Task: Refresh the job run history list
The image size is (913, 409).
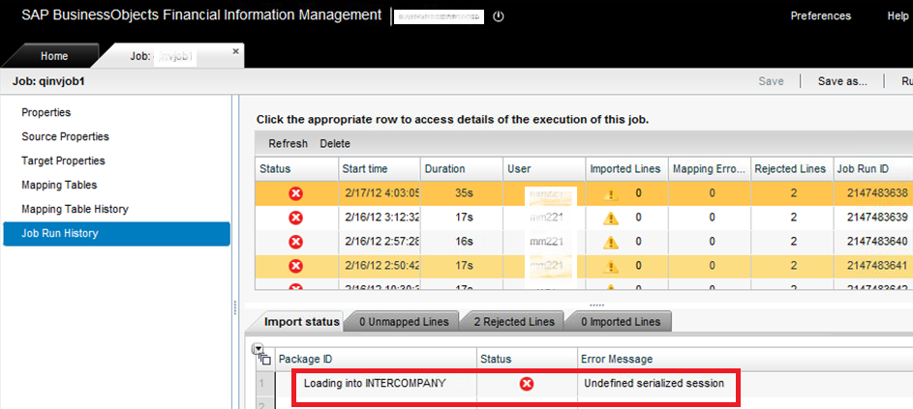Action: [x=289, y=143]
